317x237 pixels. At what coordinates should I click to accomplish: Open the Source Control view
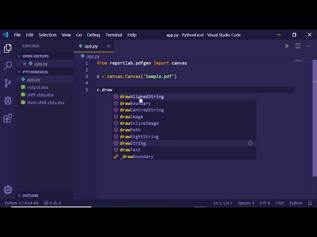tap(8, 83)
